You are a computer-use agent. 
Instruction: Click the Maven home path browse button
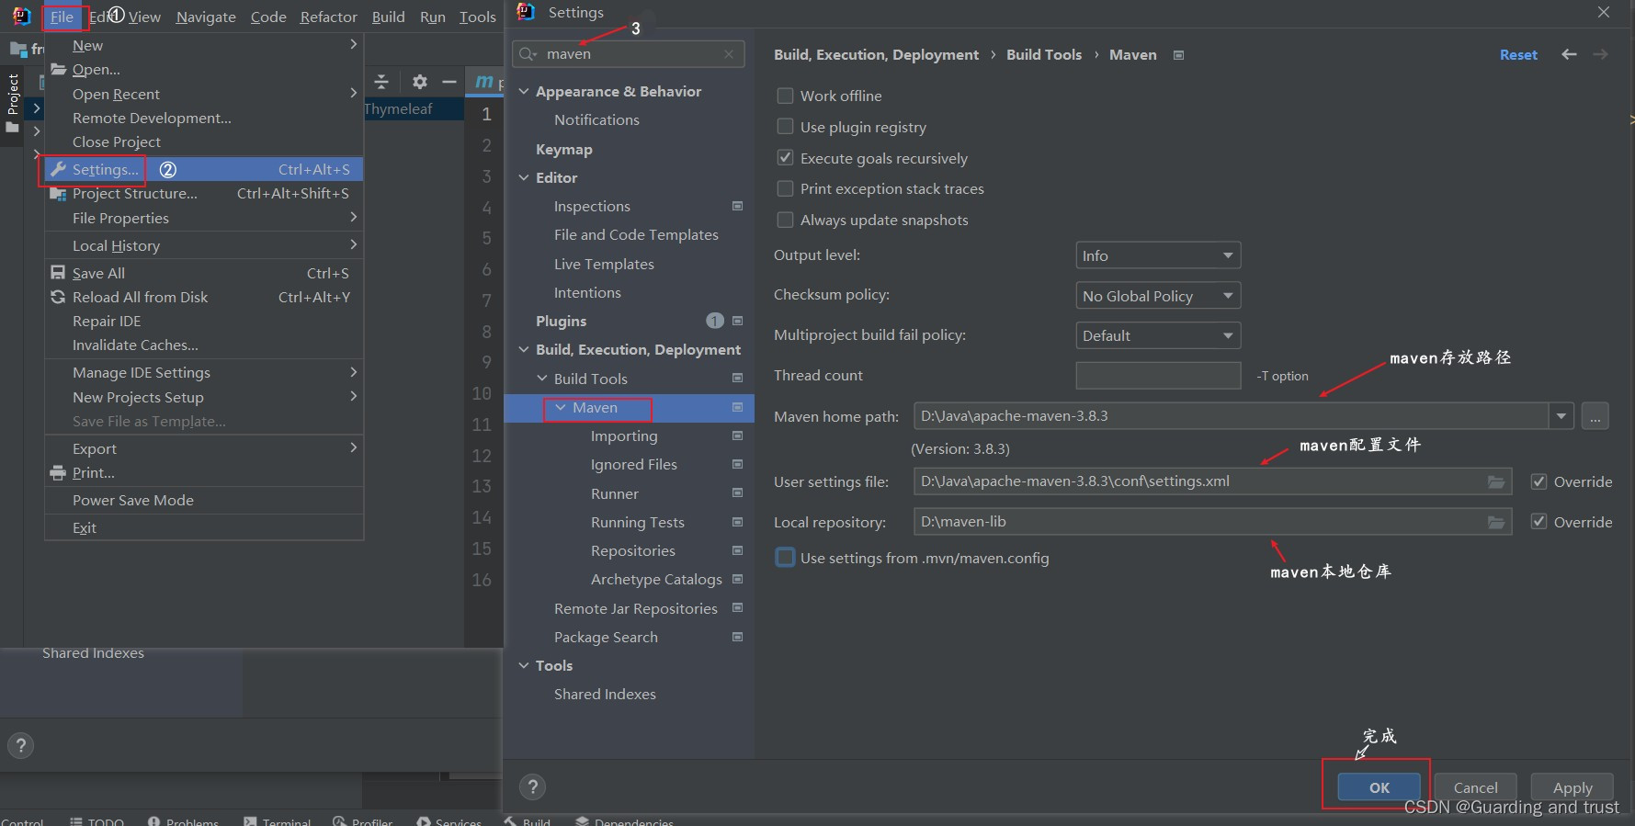[1595, 416]
